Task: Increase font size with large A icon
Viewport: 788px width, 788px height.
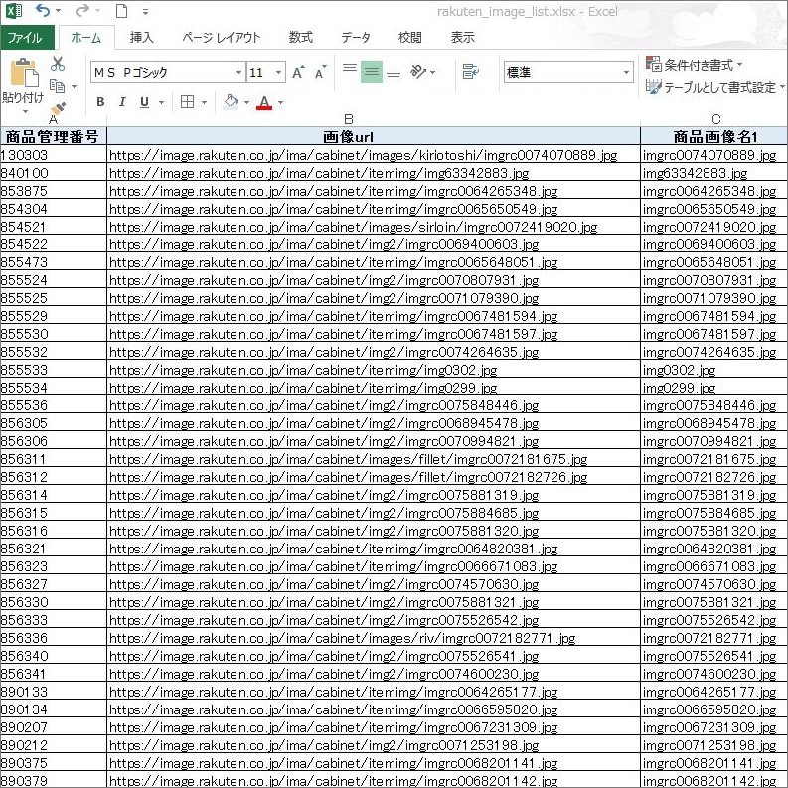Action: [x=298, y=72]
